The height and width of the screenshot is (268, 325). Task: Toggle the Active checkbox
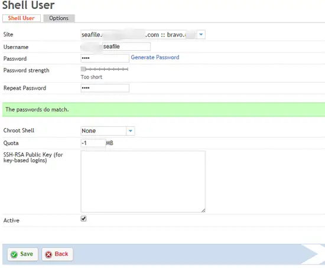pos(83,218)
